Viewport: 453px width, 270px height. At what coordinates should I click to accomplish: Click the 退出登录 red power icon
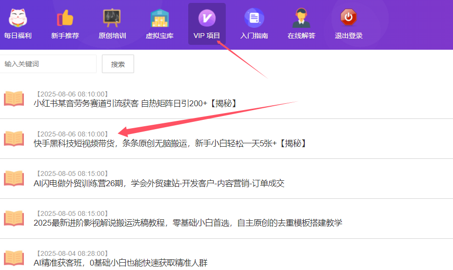click(349, 18)
